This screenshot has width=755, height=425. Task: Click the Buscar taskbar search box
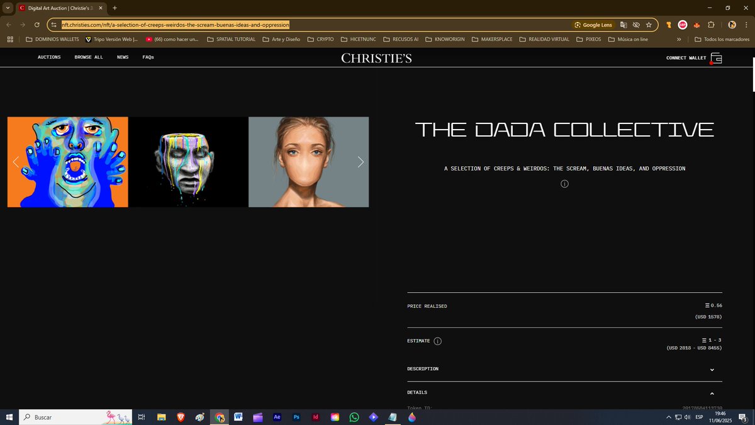[x=75, y=417]
